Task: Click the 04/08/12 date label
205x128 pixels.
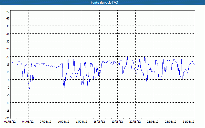Action: [x=28, y=122]
